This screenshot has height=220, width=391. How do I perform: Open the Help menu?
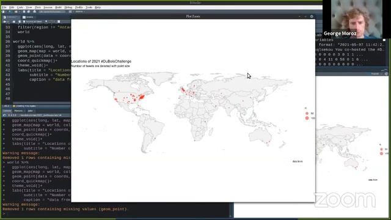98,7
